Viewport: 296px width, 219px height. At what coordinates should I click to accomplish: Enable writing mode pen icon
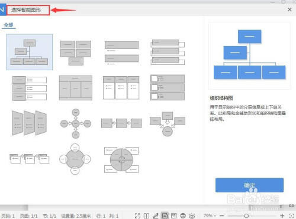tap(156, 216)
